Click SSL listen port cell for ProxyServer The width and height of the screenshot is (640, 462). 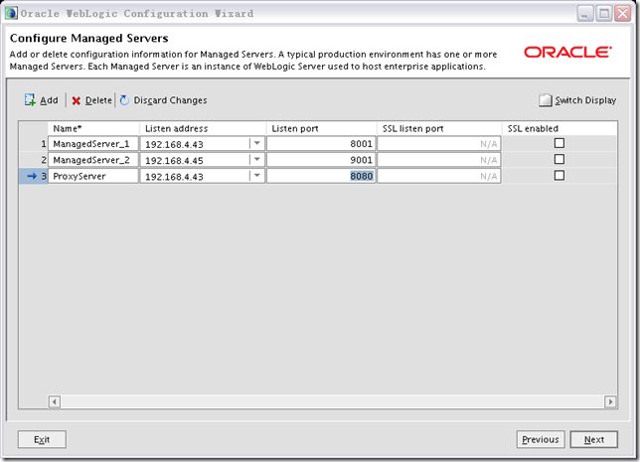(439, 176)
